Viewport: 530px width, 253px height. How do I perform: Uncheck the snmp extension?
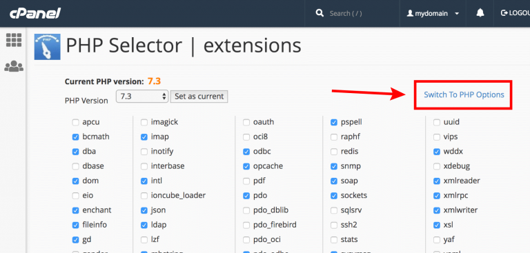pyautogui.click(x=334, y=166)
